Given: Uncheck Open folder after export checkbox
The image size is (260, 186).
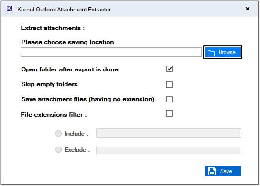Looking at the screenshot, I should pyautogui.click(x=169, y=69).
